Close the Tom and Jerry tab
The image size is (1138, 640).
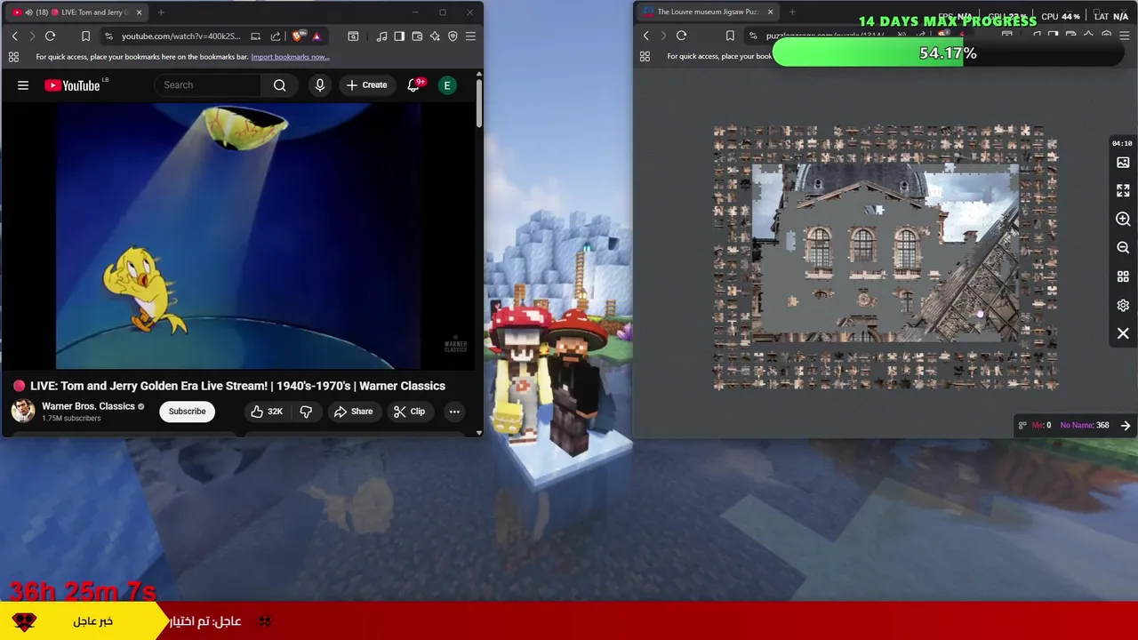[x=139, y=12]
